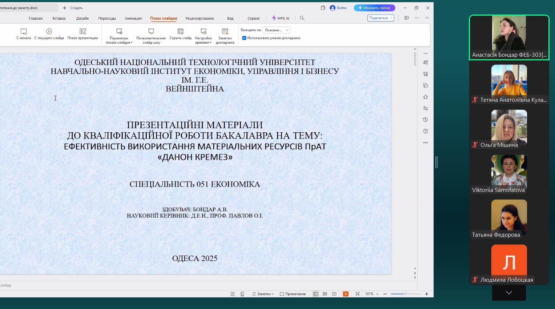Screen dimensions: 555x309
Task: Play from current slide (С текущего слайда)
Action: tap(49, 34)
